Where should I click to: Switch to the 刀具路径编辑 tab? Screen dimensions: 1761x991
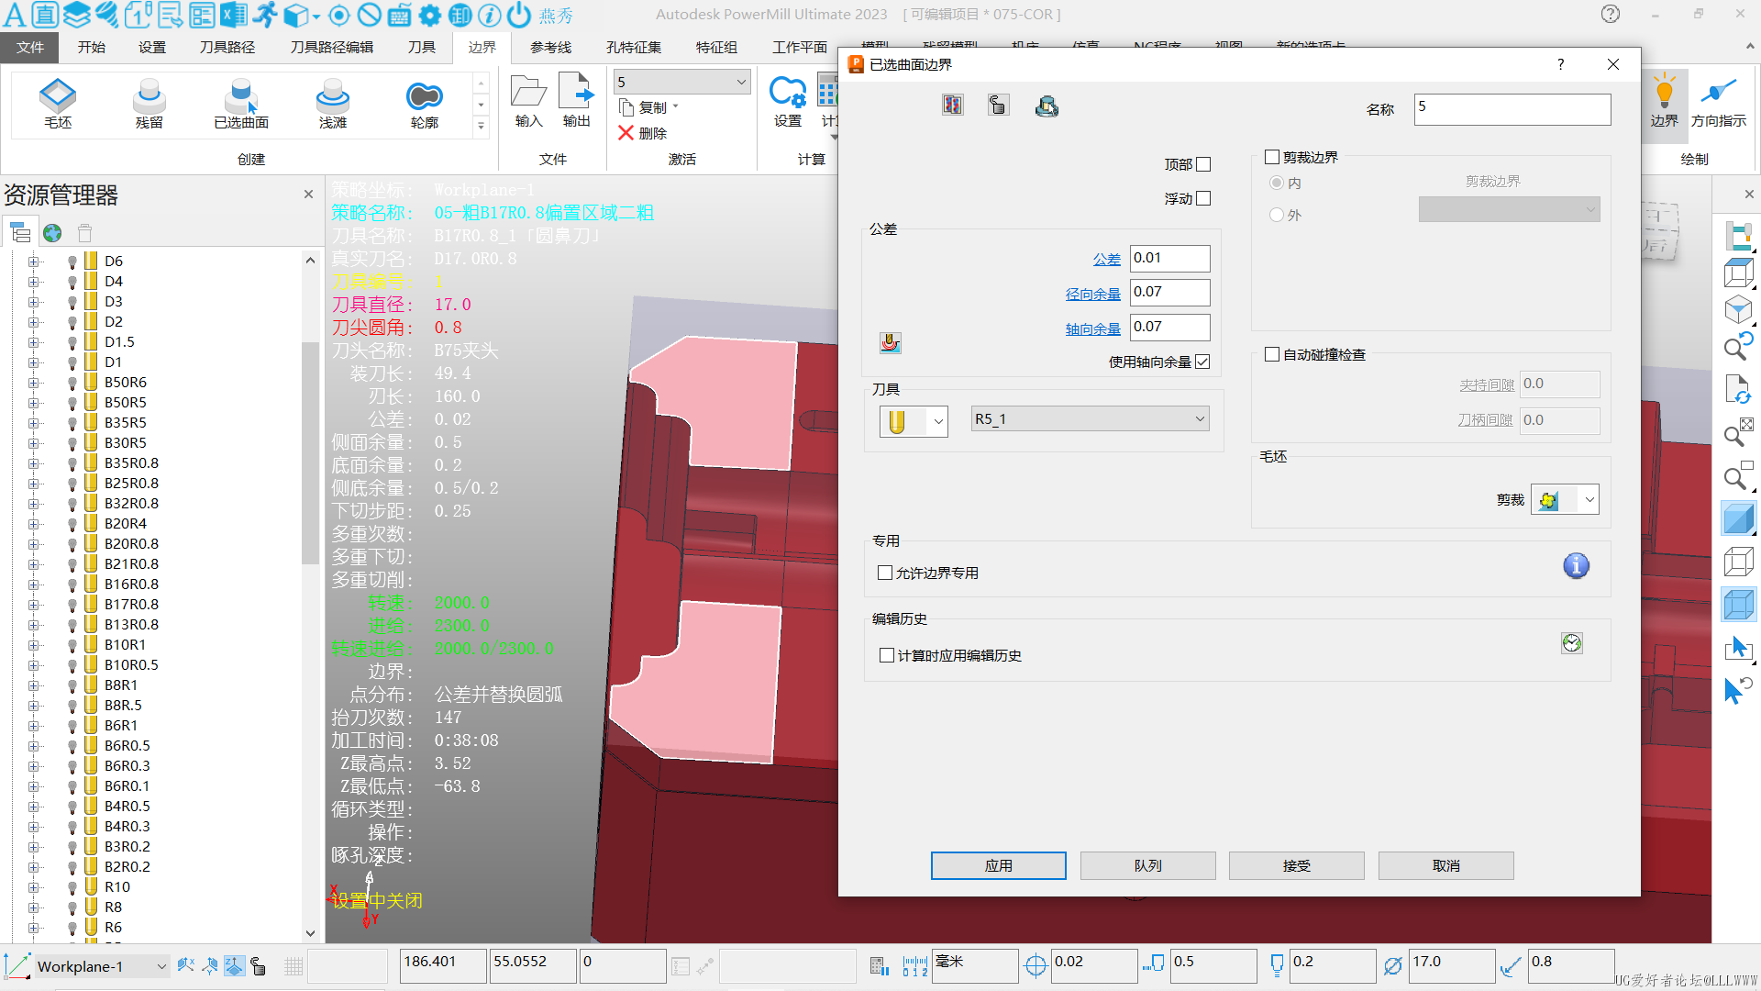[331, 47]
